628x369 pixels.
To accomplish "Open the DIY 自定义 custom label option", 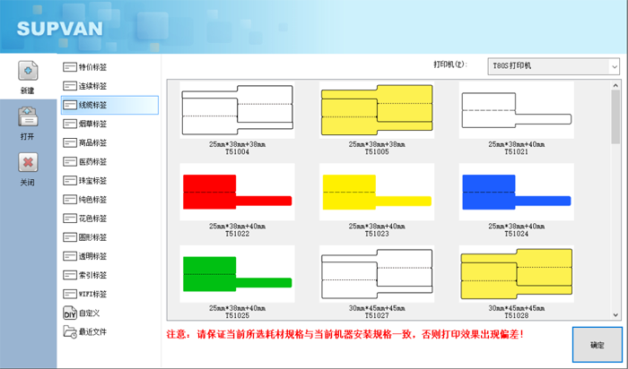I will pyautogui.click(x=86, y=313).
